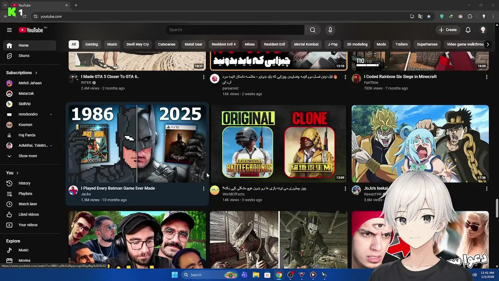
Task: Open a new browser tab
Action: 76,5
